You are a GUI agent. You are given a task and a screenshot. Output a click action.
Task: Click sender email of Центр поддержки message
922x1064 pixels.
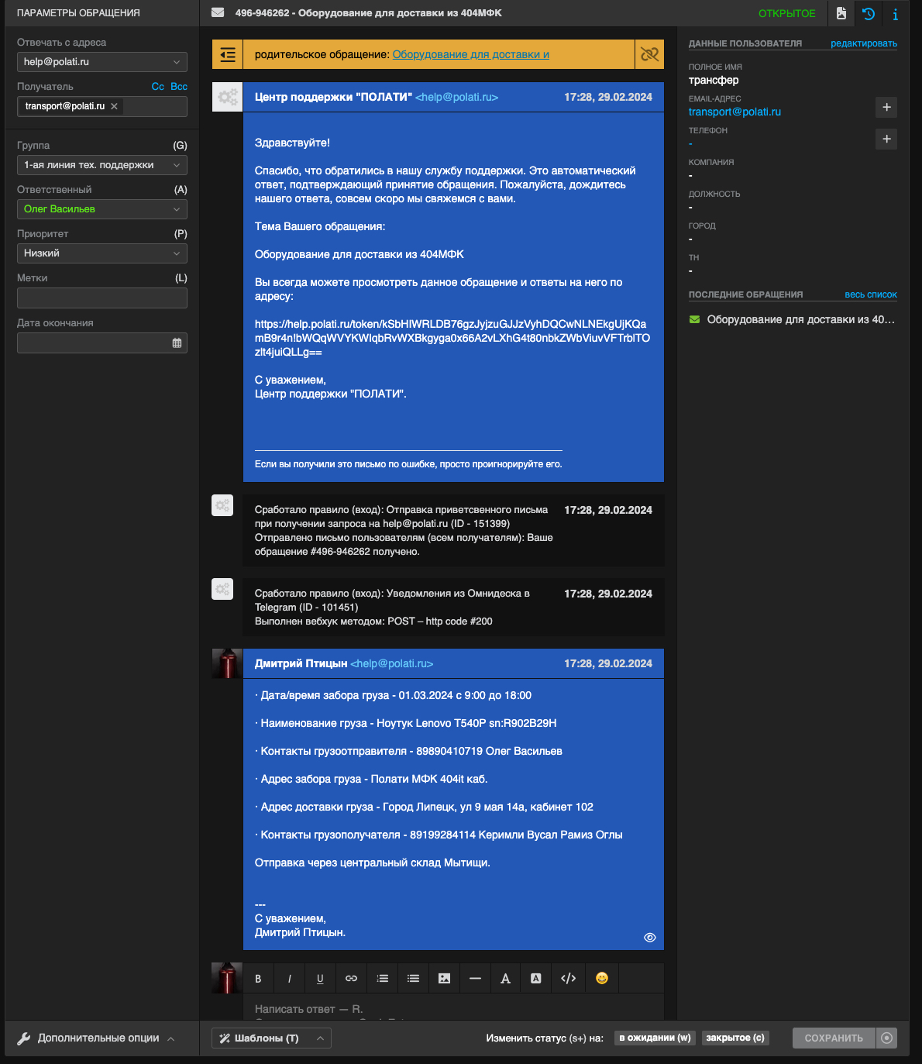(456, 97)
